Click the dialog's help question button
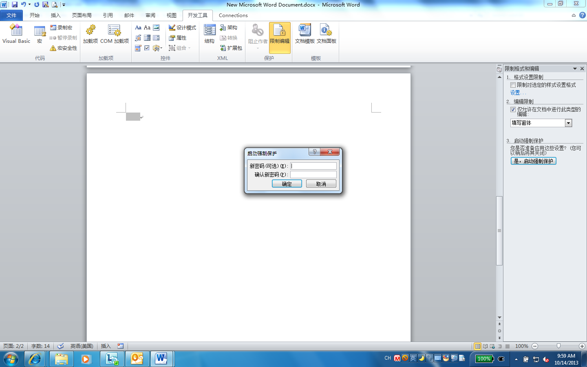 pyautogui.click(x=314, y=152)
